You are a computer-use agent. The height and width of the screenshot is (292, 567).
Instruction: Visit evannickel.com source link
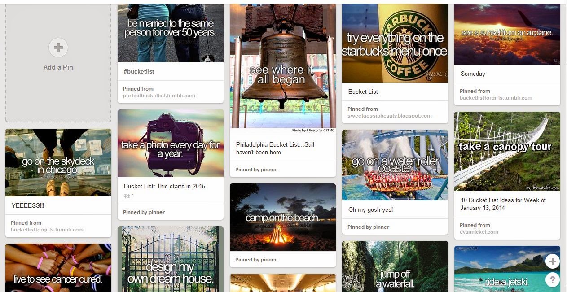[x=479, y=232]
